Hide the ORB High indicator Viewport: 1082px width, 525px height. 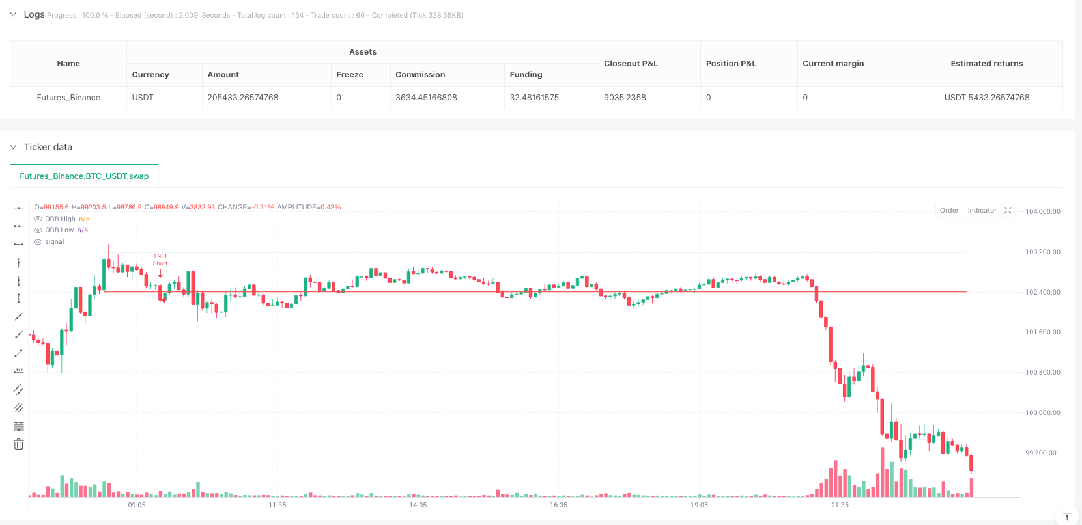[38, 219]
